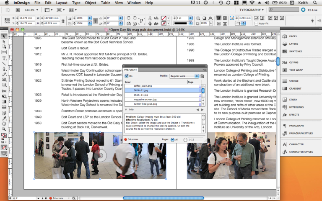
Task: Open the Layers panel
Action: (x=293, y=44)
